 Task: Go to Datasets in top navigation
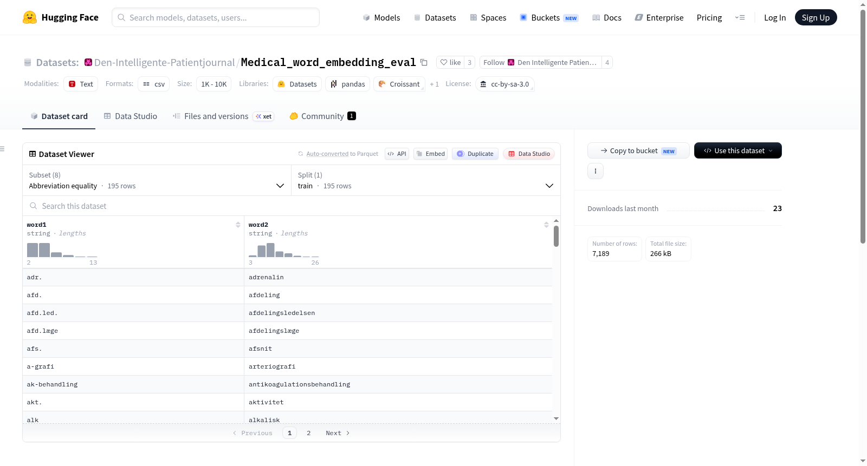pos(435,17)
